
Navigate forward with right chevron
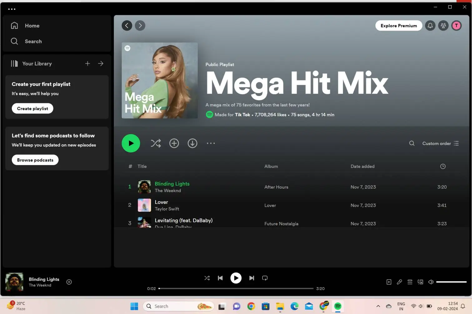click(140, 26)
